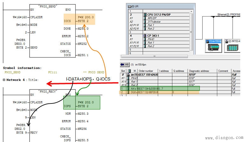This screenshot has width=245, height=142.
Task: Select the MPI/DP row under CPU
Action: pyautogui.click(x=153, y=18)
